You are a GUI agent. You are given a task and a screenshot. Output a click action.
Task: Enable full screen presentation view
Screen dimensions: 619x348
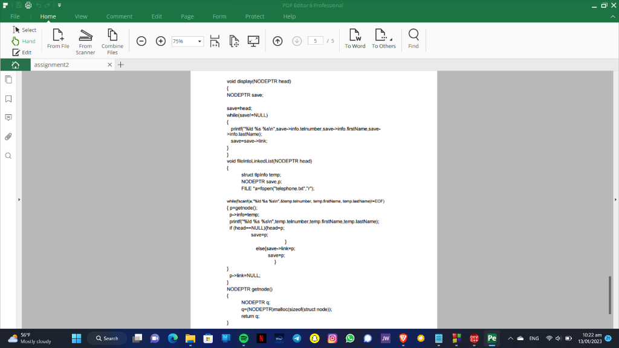[254, 41]
